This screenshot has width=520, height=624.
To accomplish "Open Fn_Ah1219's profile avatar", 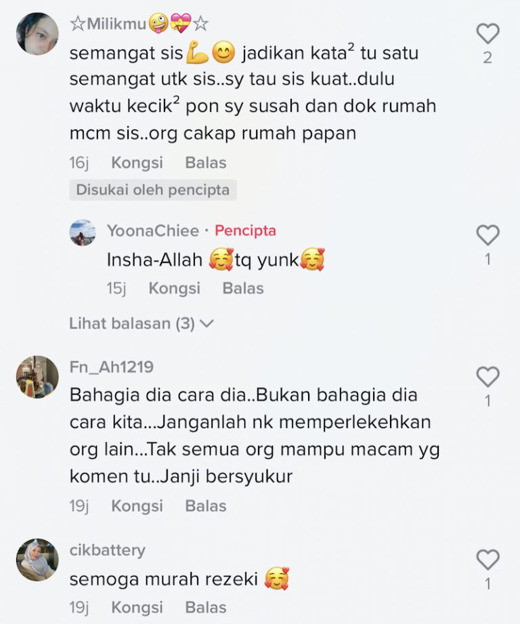I will tap(37, 377).
